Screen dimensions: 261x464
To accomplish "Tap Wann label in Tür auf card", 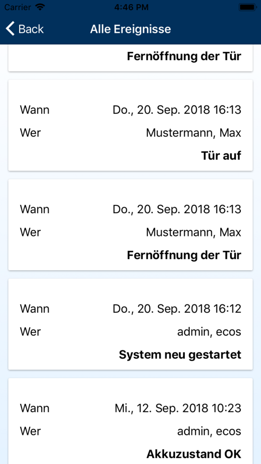I will (35, 110).
